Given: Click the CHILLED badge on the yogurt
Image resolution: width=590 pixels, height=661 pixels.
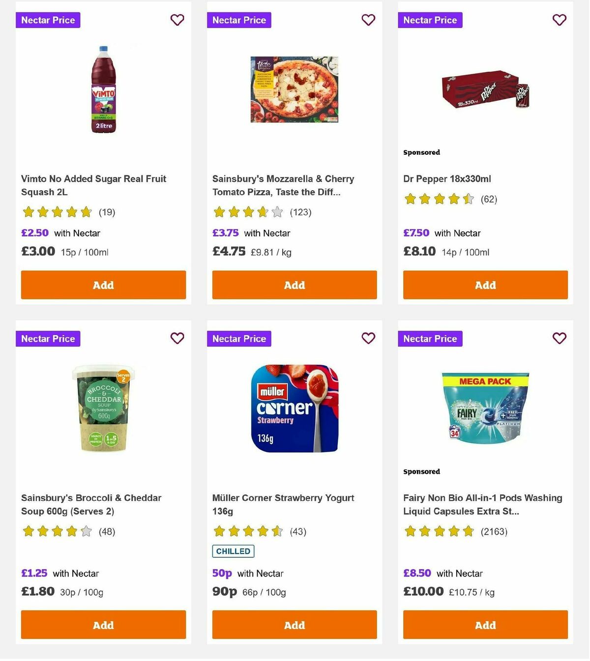Looking at the screenshot, I should click(x=233, y=551).
